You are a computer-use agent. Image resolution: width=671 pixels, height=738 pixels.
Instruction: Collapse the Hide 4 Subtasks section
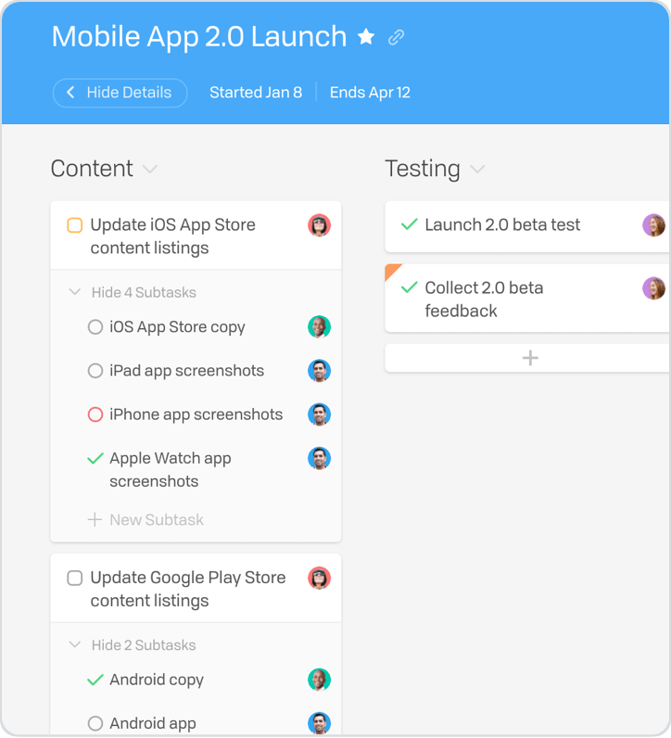click(x=133, y=292)
